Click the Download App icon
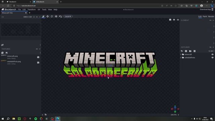 point(212,9)
